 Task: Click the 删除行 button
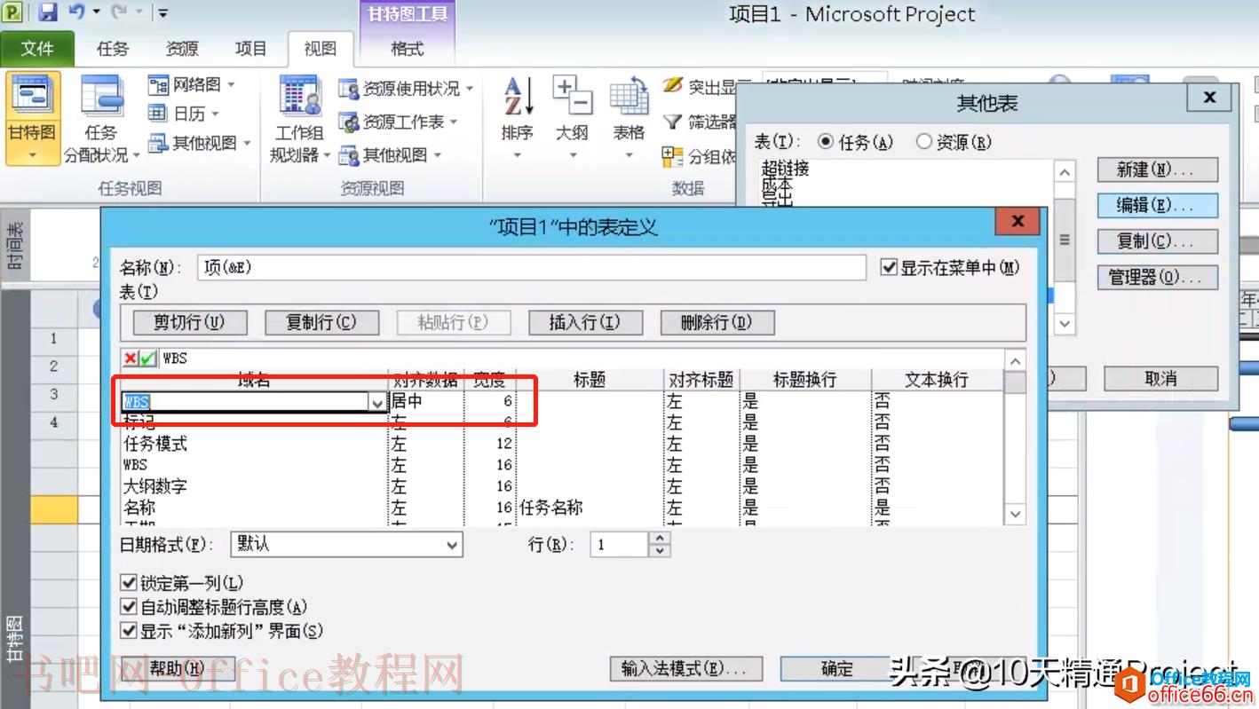coord(717,322)
